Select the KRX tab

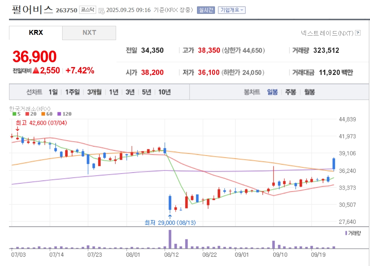tap(36, 33)
